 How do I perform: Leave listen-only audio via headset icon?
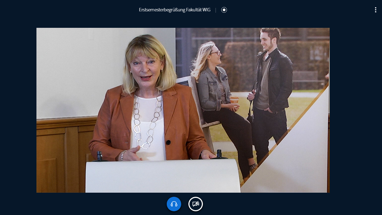coord(174,204)
